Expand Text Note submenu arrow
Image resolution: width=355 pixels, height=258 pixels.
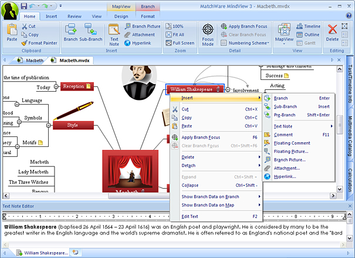[332, 126]
